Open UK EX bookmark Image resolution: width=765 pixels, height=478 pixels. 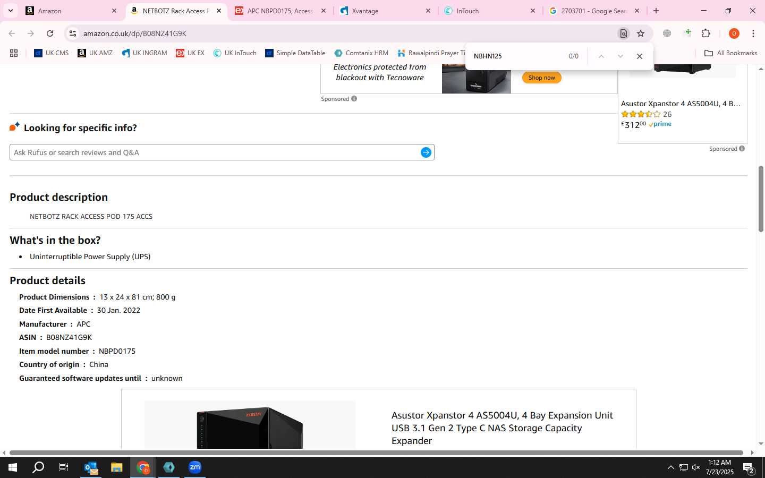[190, 53]
